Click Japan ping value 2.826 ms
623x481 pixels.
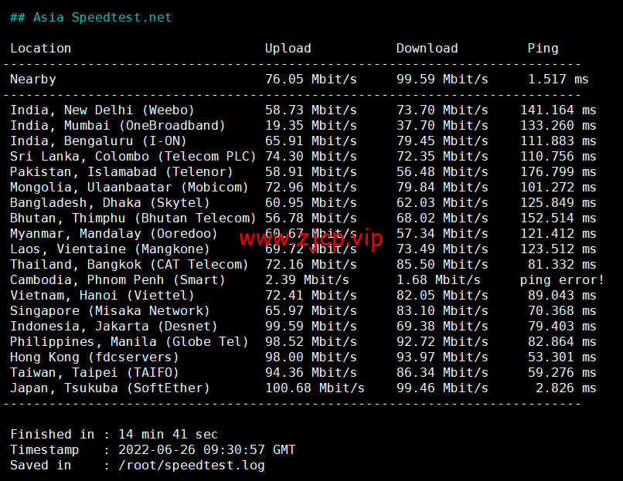(566, 388)
